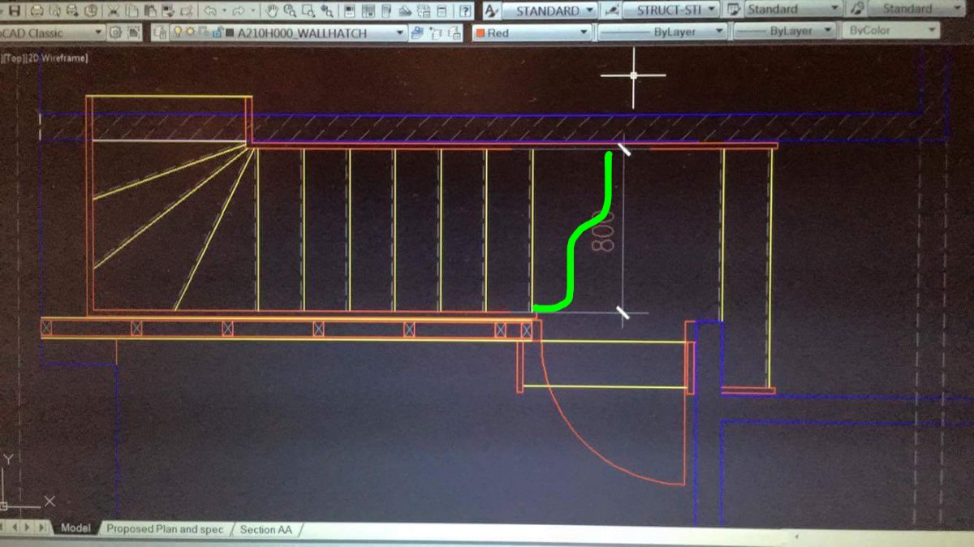Open Help with the question mark icon
974x547 pixels.
click(x=465, y=11)
